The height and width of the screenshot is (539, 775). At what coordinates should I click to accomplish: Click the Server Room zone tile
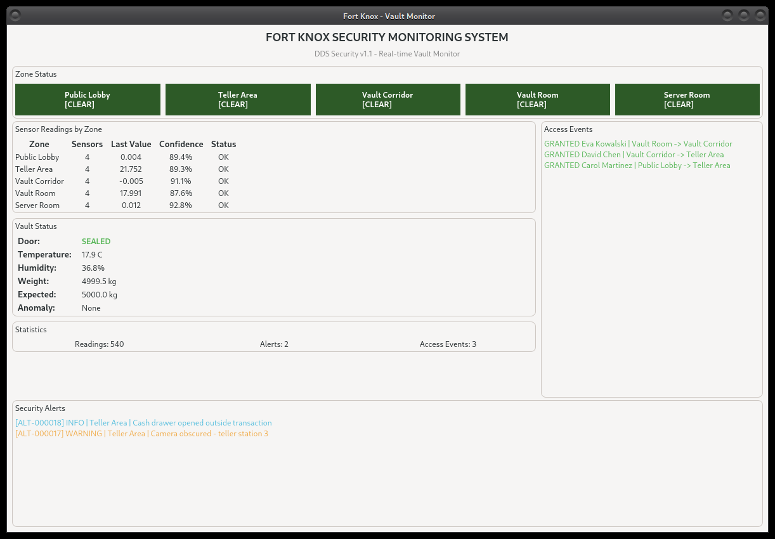coord(687,100)
